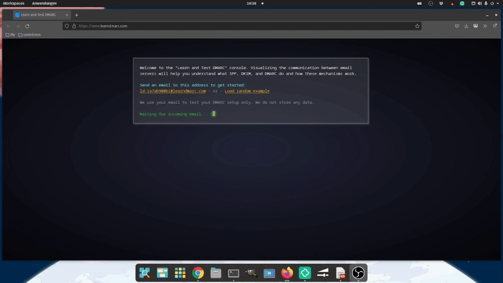Open the Anwendungen menu

44,3
